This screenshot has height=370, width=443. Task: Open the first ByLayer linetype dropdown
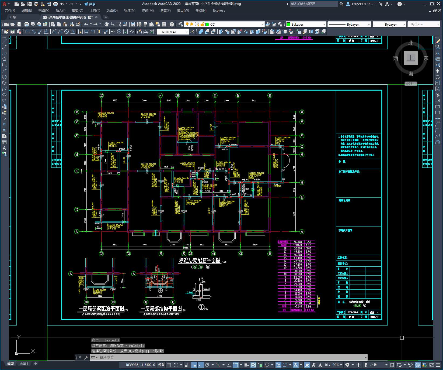pos(350,24)
